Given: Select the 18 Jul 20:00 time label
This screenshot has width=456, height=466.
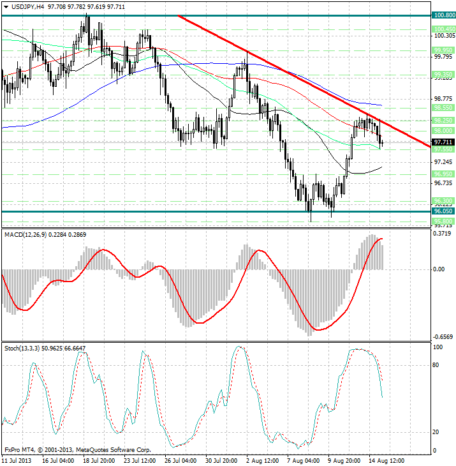Looking at the screenshot, I should 99,461.
